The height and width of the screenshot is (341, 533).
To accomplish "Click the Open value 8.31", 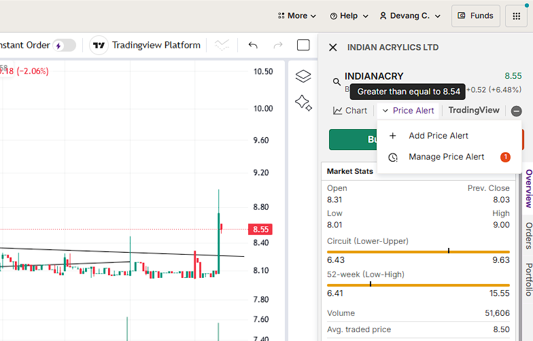I will tap(334, 200).
